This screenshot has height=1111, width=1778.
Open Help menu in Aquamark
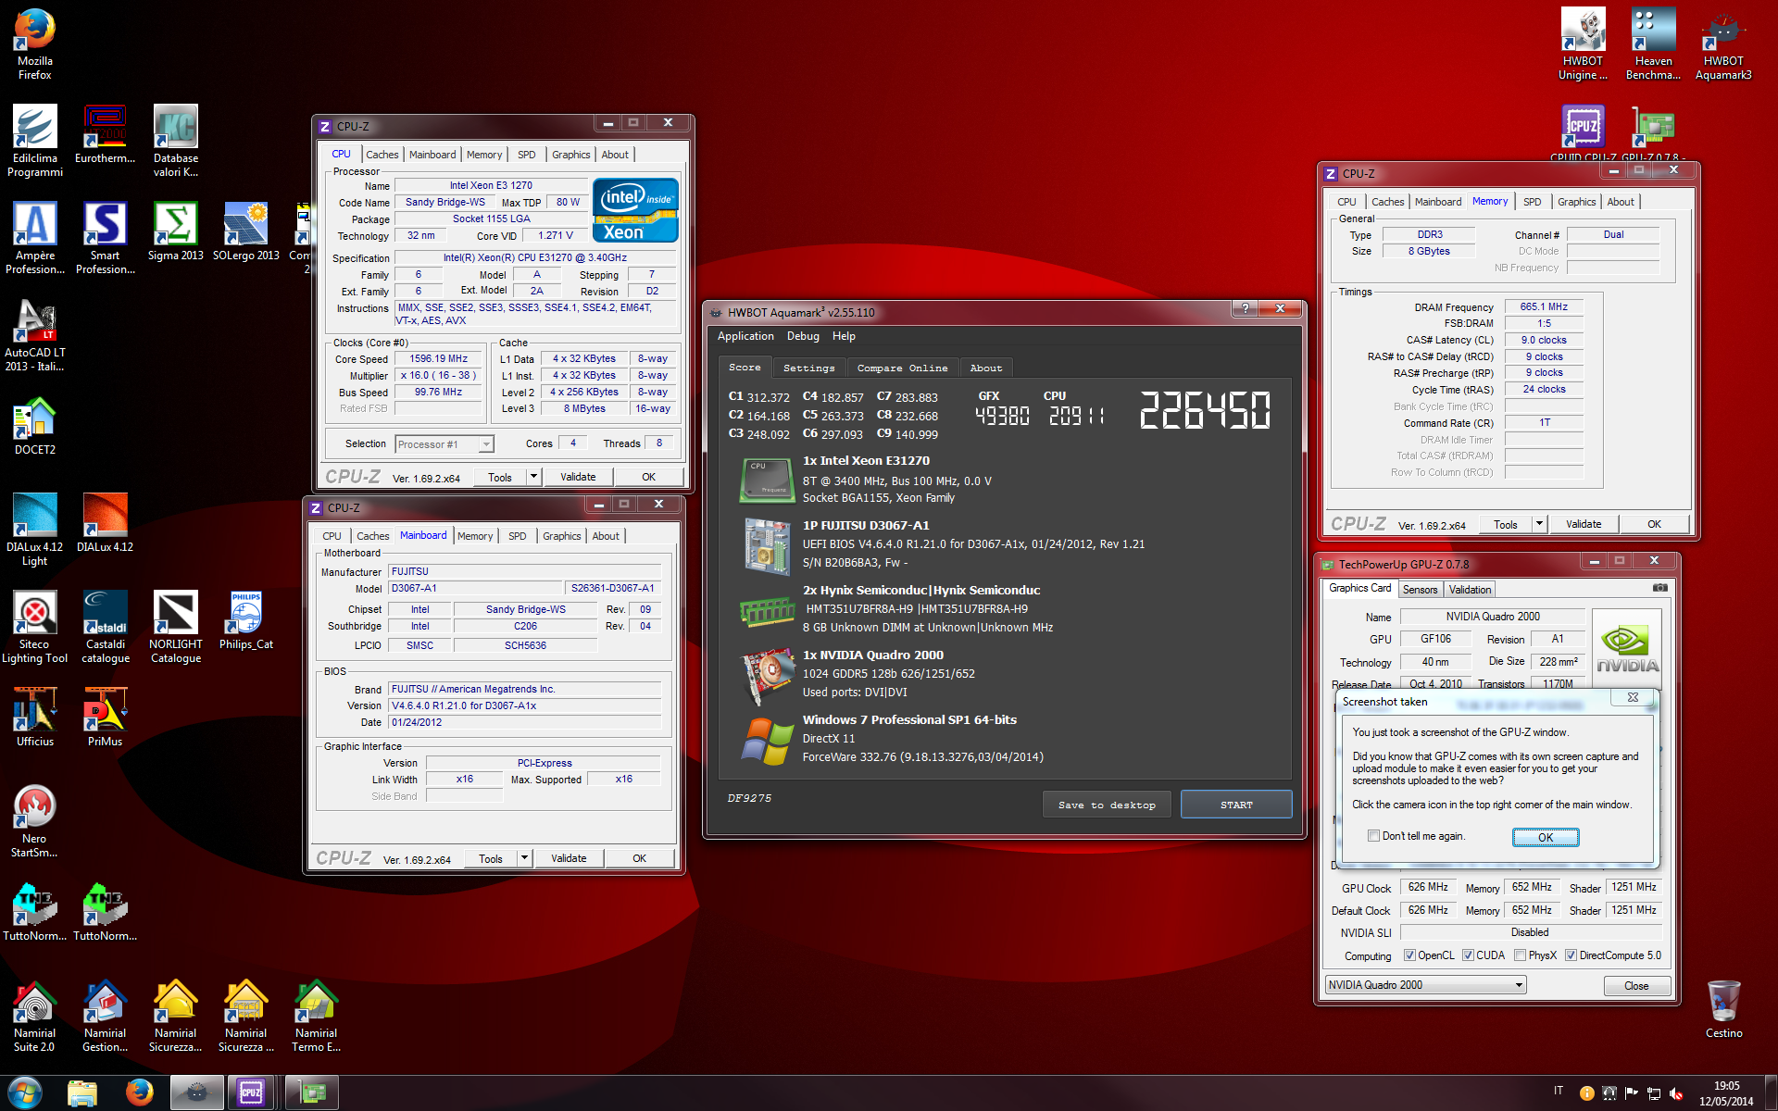[x=844, y=336]
